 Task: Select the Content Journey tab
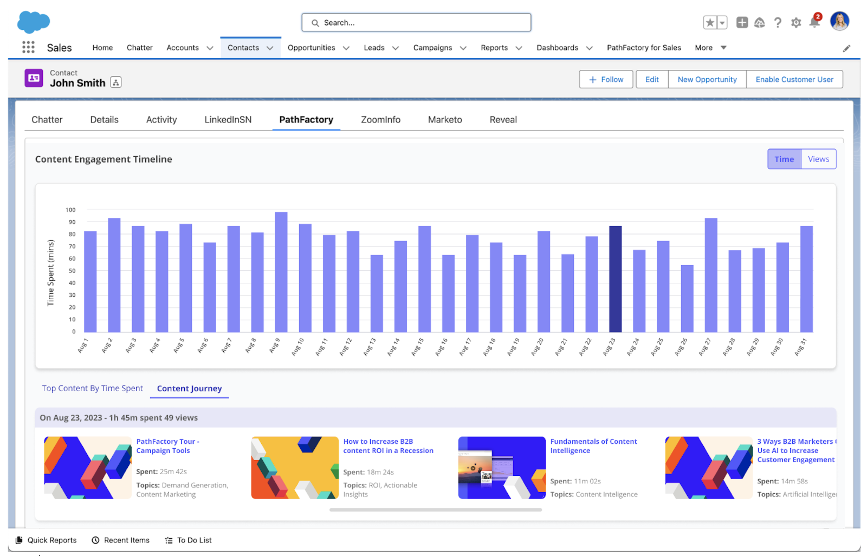tap(190, 389)
